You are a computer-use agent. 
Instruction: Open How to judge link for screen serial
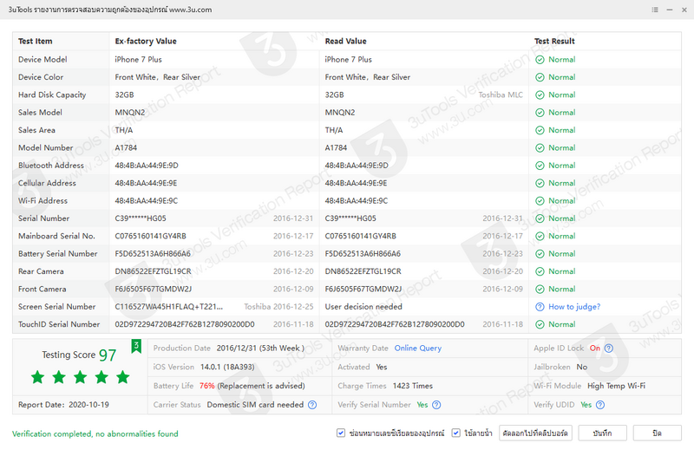(574, 307)
